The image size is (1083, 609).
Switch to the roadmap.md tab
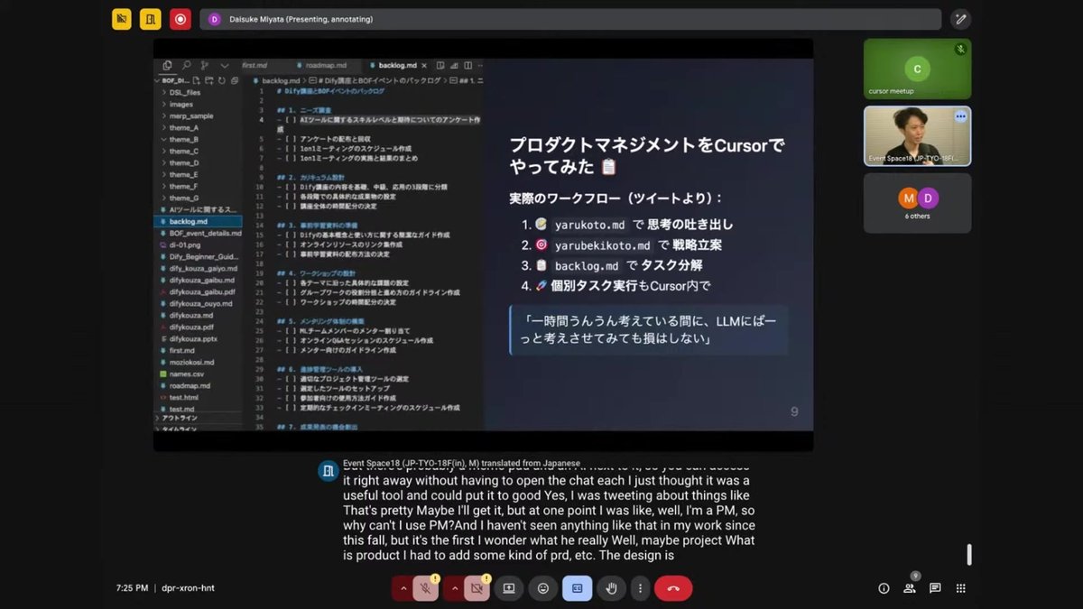327,65
